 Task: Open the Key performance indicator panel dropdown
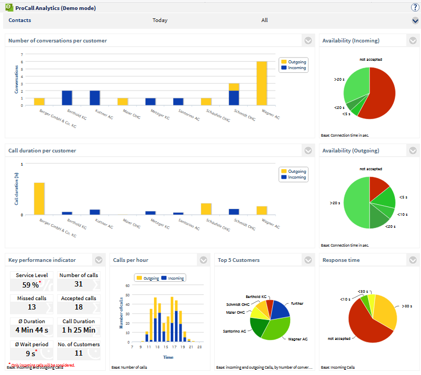coord(99,260)
